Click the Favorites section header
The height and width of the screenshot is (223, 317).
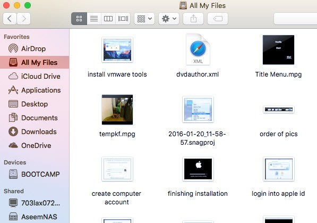point(16,37)
